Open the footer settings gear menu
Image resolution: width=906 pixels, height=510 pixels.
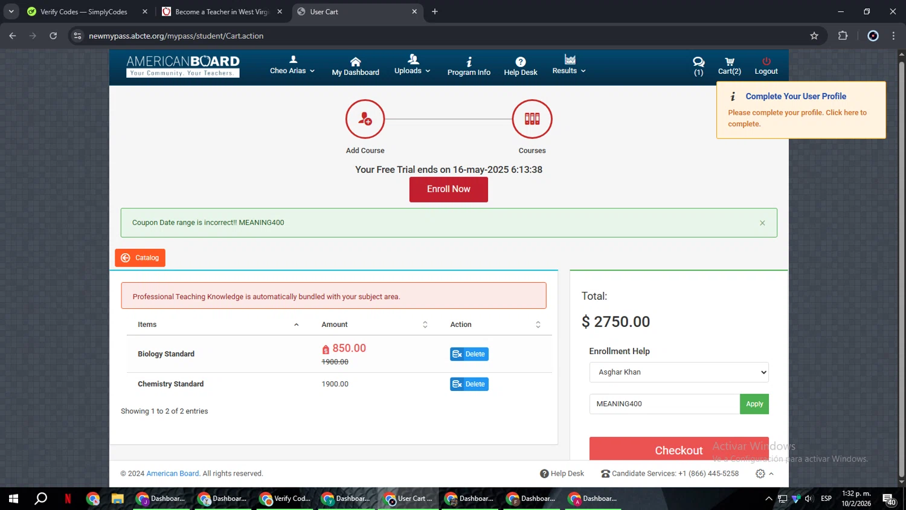[x=764, y=474]
